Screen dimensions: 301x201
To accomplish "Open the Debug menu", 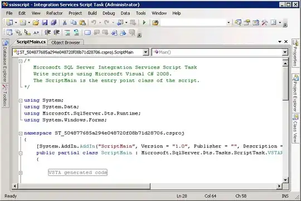I will [109, 13].
